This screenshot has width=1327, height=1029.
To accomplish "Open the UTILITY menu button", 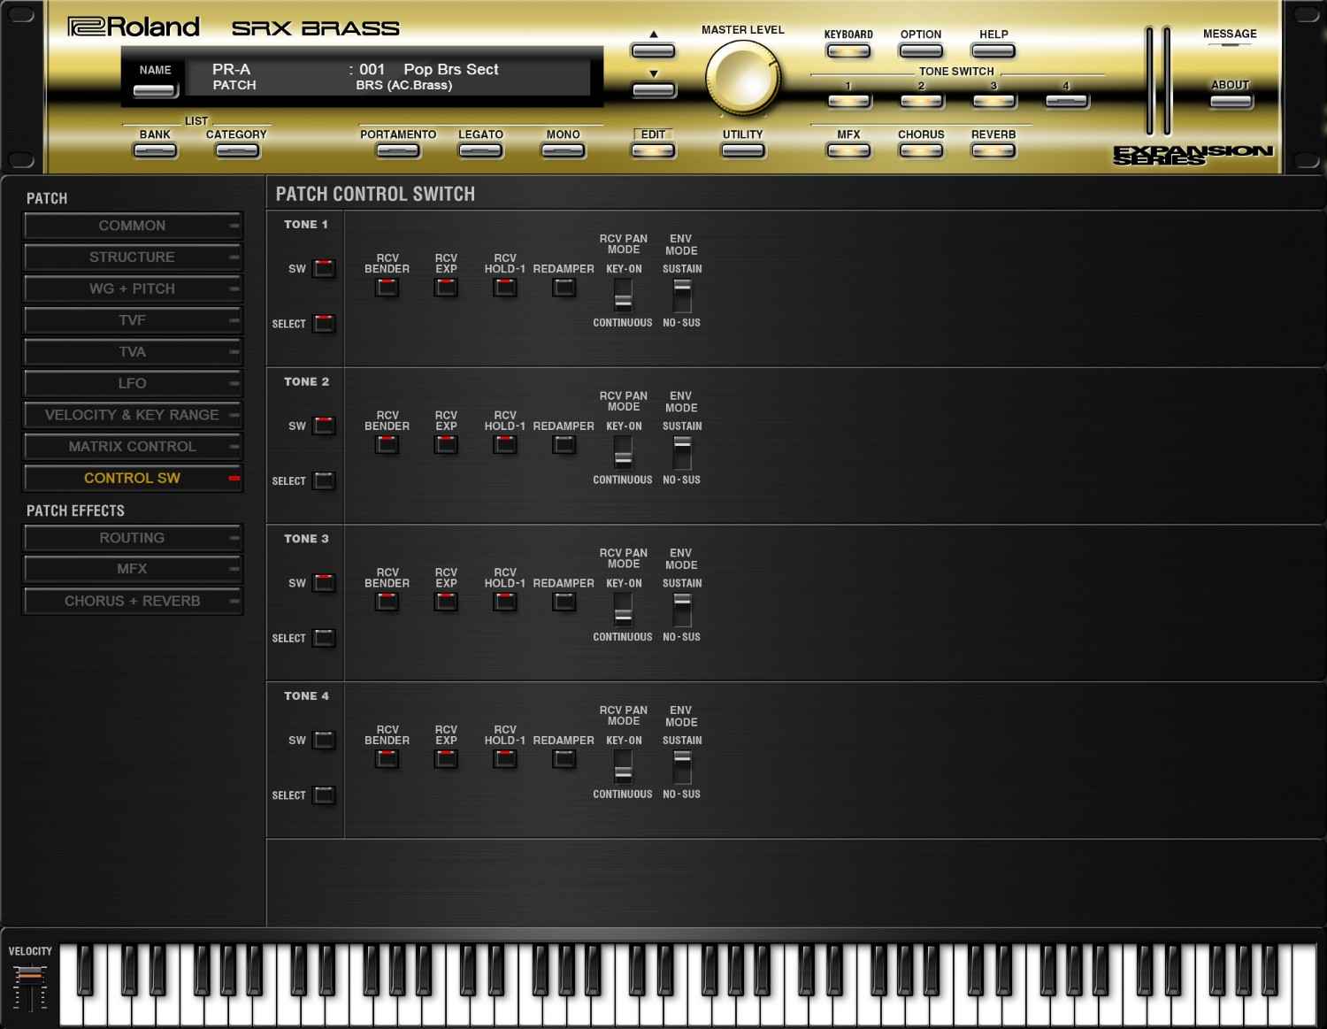I will click(x=742, y=151).
